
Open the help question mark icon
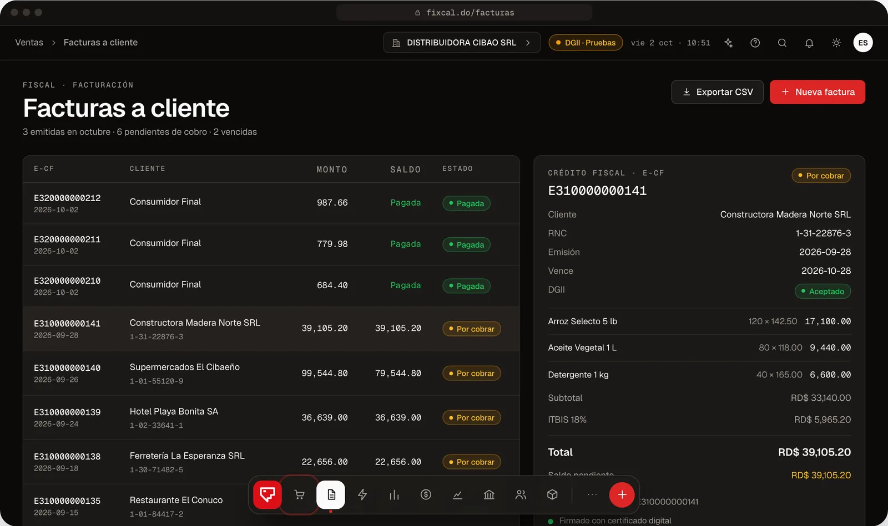point(755,43)
